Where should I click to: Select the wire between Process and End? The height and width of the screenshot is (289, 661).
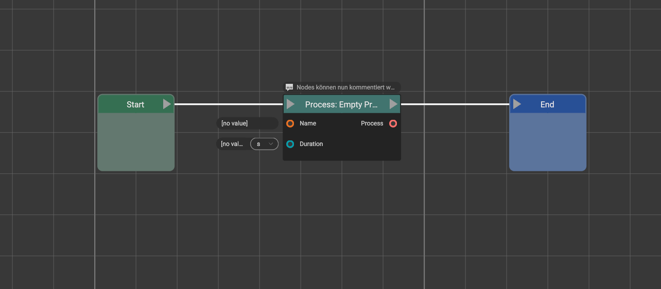pos(455,104)
